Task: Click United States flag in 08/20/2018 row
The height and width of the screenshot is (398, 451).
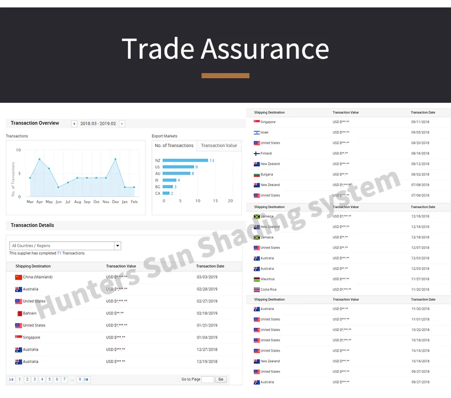Action: coord(256,143)
